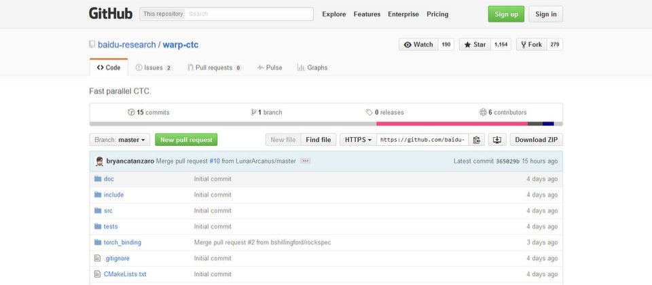Viewport: 652px width, 285px height.
Task: Click the doc folder icon
Action: pyautogui.click(x=98, y=178)
